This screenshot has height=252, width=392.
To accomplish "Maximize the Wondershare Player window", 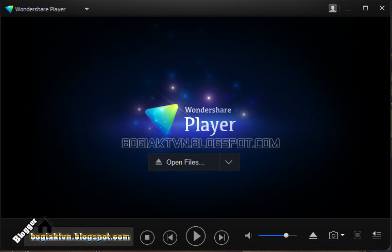I will pyautogui.click(x=365, y=8).
